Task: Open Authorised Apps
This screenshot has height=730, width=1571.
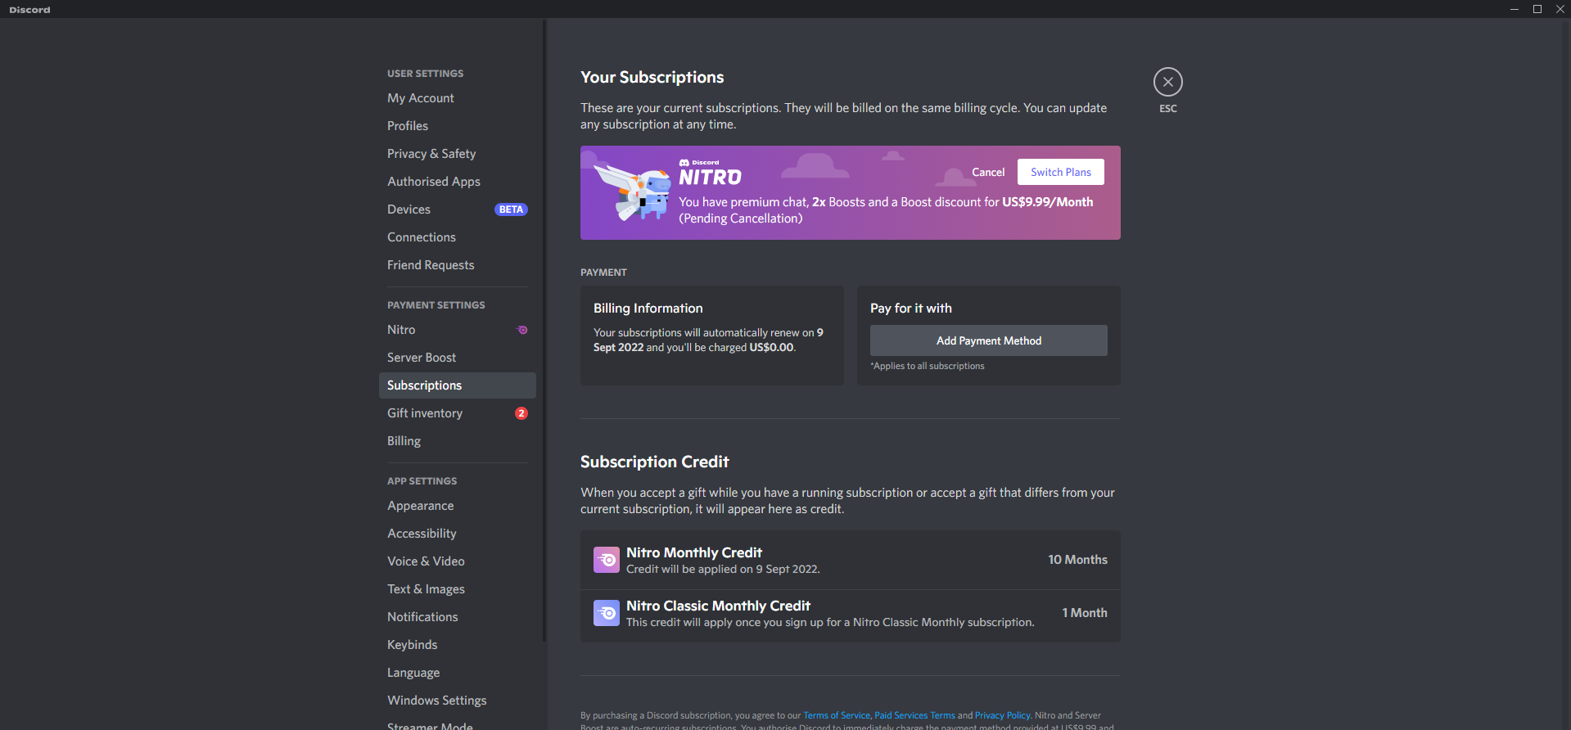Action: 457,182
